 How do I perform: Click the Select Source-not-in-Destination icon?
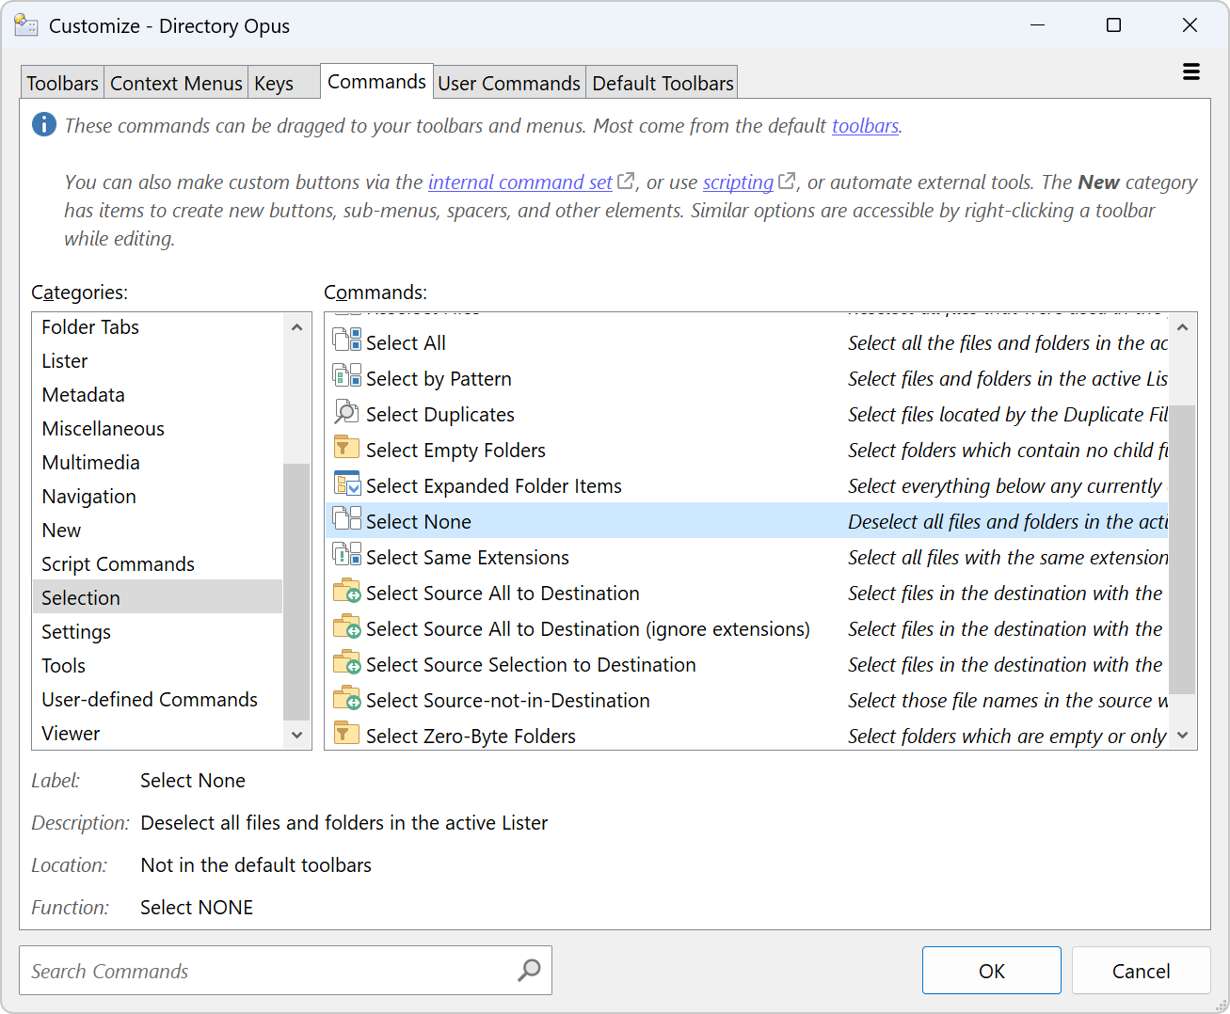[x=347, y=697]
